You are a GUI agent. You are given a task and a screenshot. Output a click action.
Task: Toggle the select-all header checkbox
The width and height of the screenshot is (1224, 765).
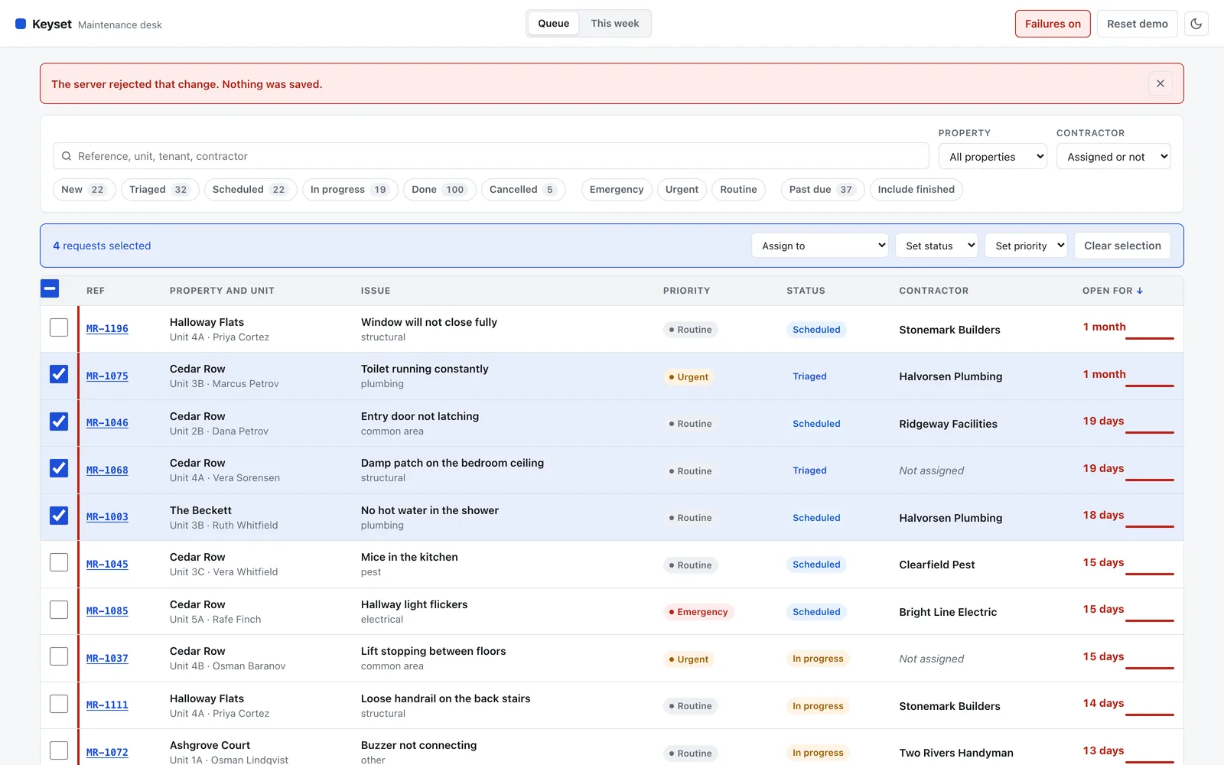tap(50, 288)
